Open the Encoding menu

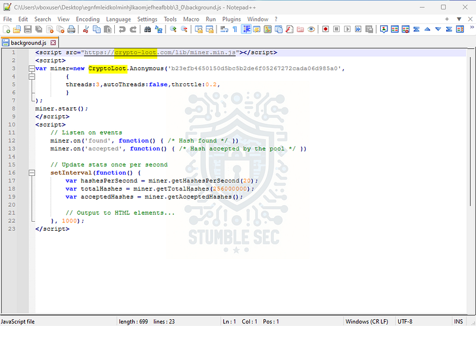pyautogui.click(x=87, y=19)
